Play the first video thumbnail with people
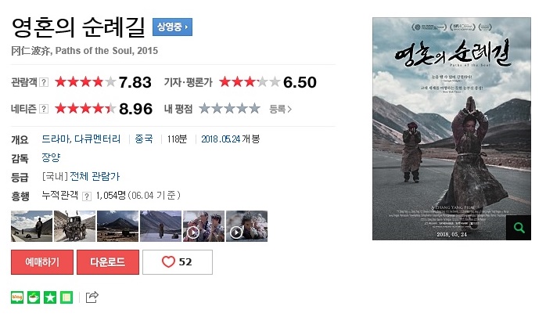This screenshot has height=317, width=546. click(x=203, y=226)
